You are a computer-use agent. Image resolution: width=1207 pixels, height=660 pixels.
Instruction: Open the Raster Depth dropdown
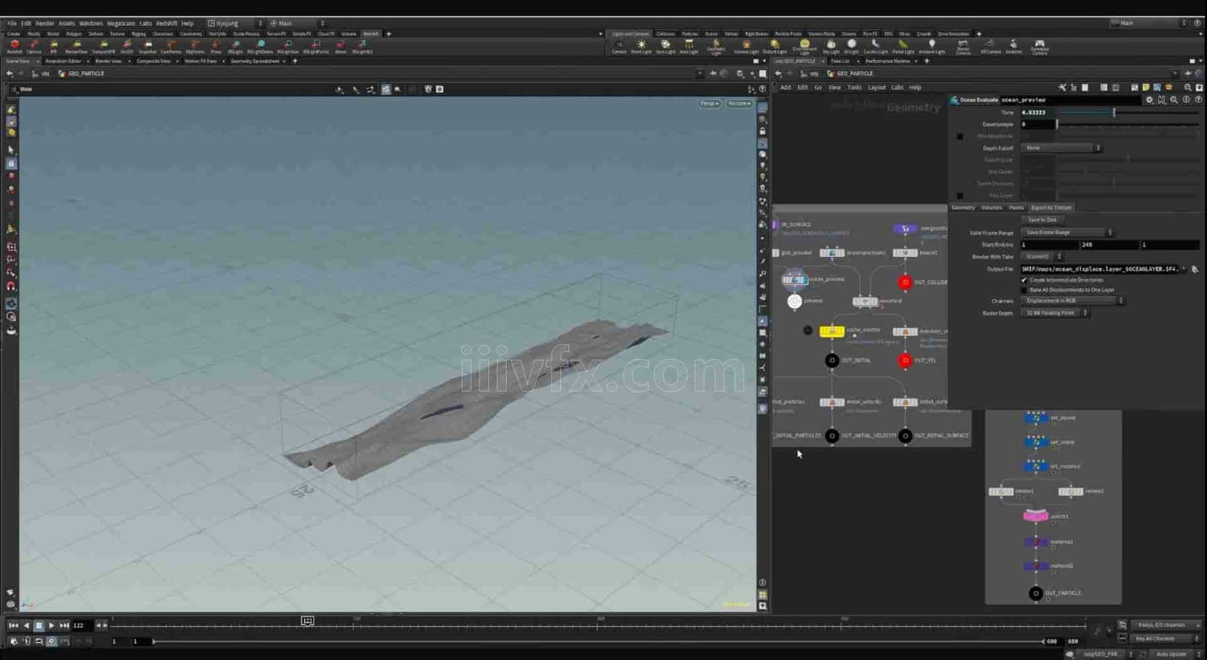pos(1054,313)
